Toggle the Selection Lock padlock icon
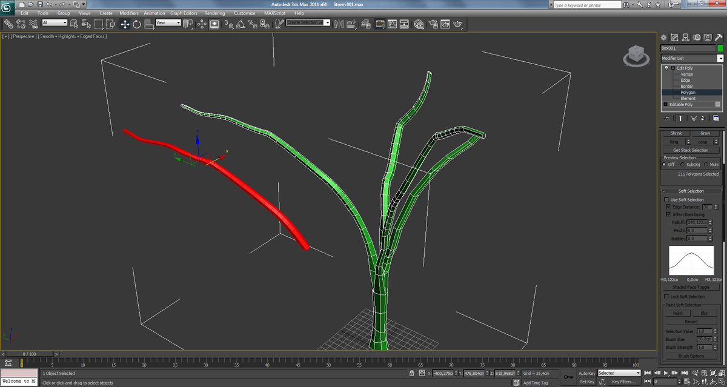Image resolution: width=727 pixels, height=387 pixels. point(412,373)
